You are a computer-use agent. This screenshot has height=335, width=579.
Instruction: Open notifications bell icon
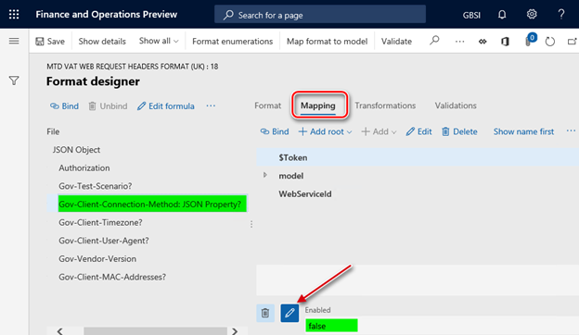click(502, 15)
